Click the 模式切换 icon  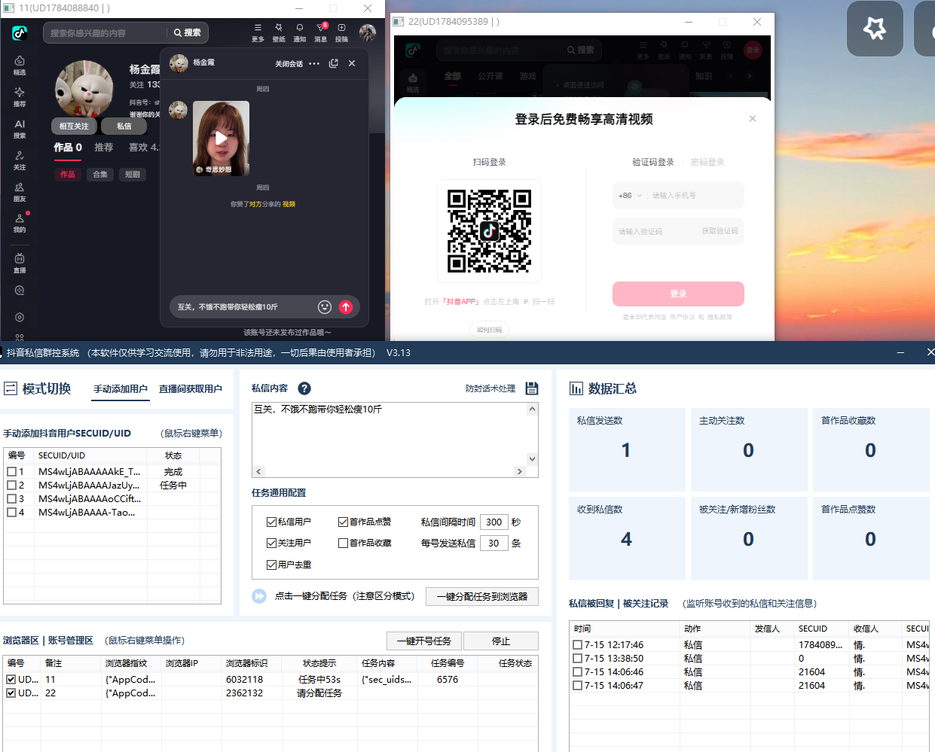[x=11, y=388]
